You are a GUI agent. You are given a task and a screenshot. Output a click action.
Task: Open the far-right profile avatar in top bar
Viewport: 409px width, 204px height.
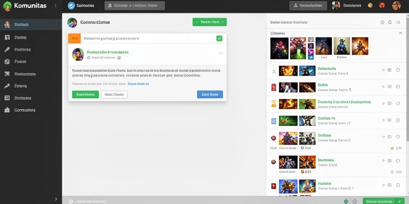tap(397, 6)
